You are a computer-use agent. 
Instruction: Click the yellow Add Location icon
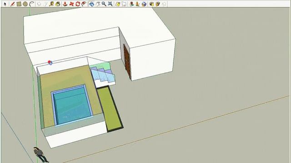point(118,4)
